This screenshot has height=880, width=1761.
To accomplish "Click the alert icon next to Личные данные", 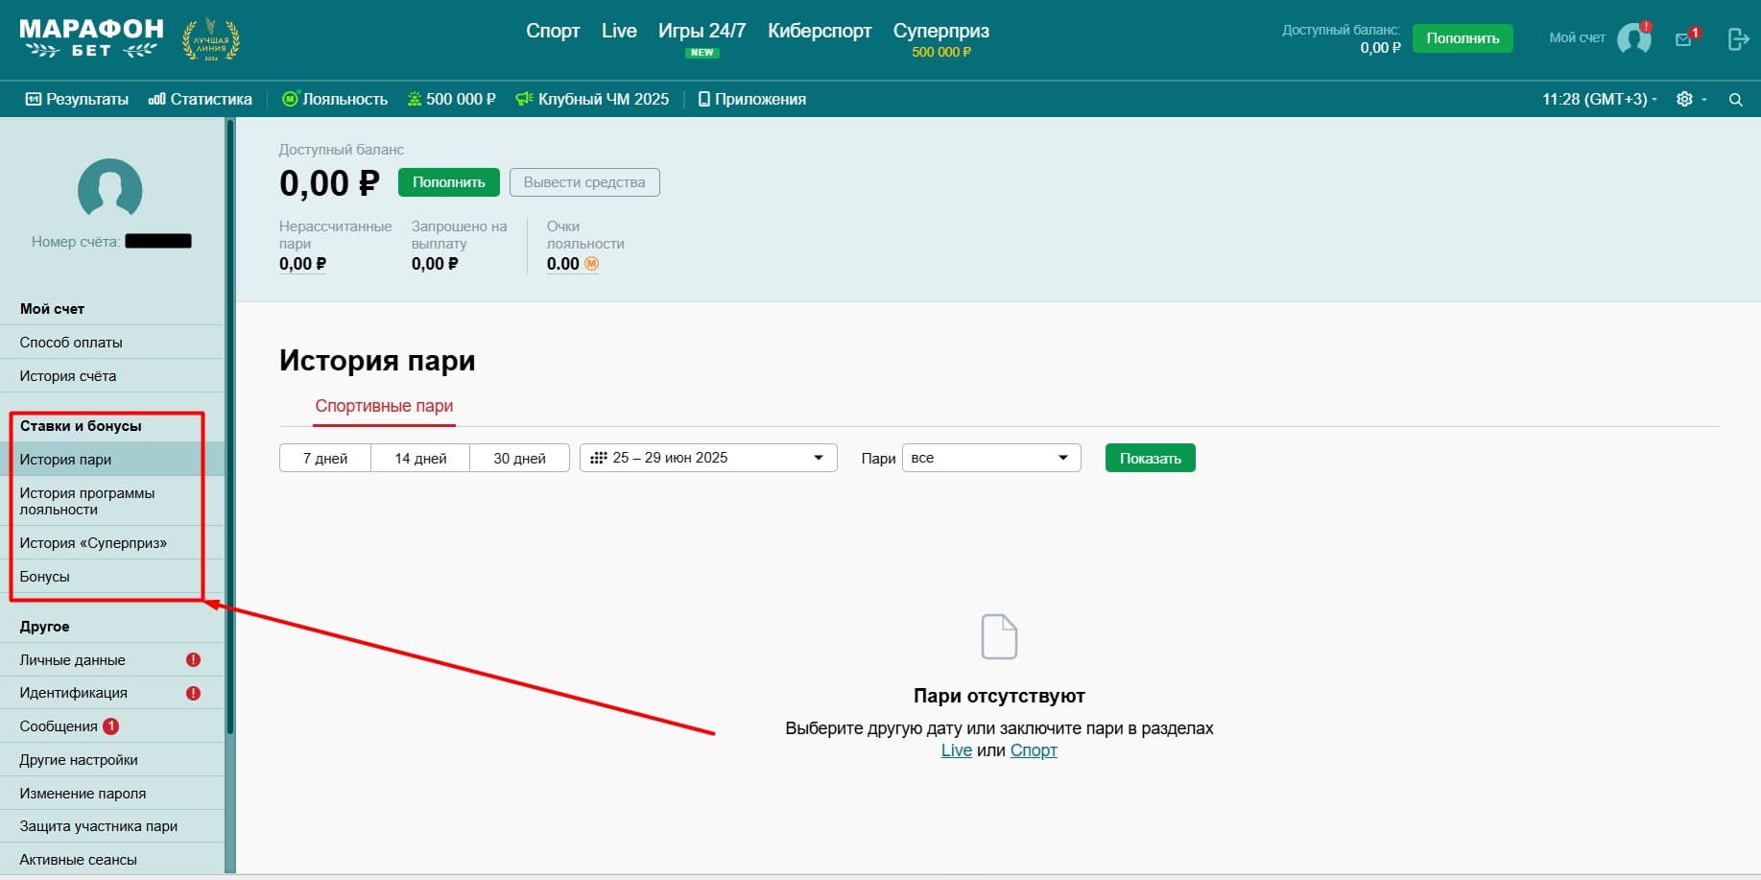I will tap(193, 659).
